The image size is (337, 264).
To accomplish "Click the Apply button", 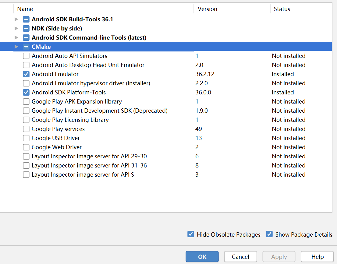I will [x=279, y=256].
